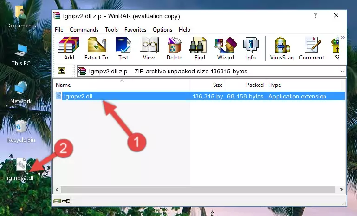
Task: Click the password key status bar icon
Action: click(x=66, y=201)
